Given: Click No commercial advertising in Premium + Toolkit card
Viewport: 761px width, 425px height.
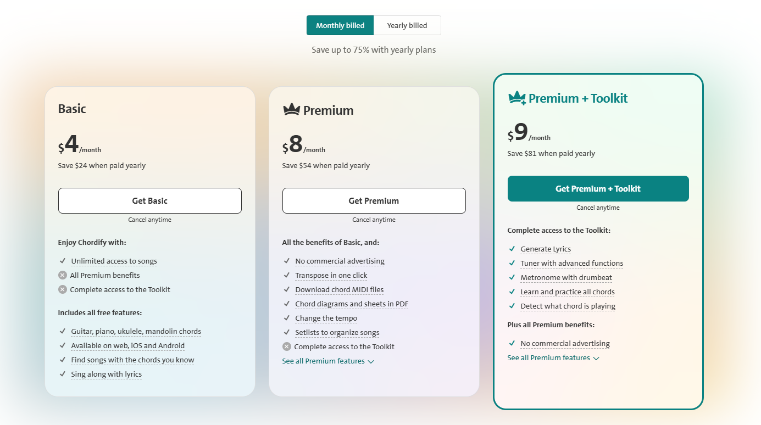Looking at the screenshot, I should (x=565, y=344).
